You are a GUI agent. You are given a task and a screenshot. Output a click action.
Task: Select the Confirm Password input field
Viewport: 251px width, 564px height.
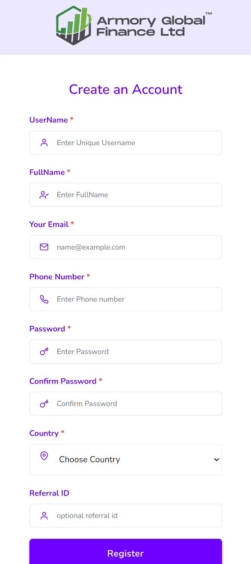pos(125,404)
